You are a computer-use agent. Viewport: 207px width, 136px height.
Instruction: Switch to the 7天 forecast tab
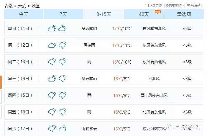[63, 14]
